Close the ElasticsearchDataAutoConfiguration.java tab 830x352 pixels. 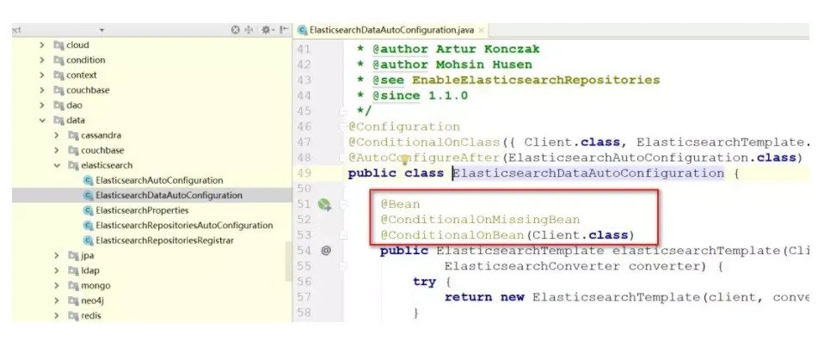coord(481,31)
